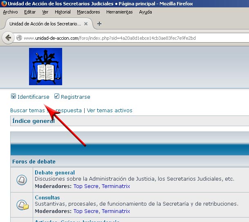Click the forum logo with scales and book
The image size is (249, 222).
coord(45,66)
